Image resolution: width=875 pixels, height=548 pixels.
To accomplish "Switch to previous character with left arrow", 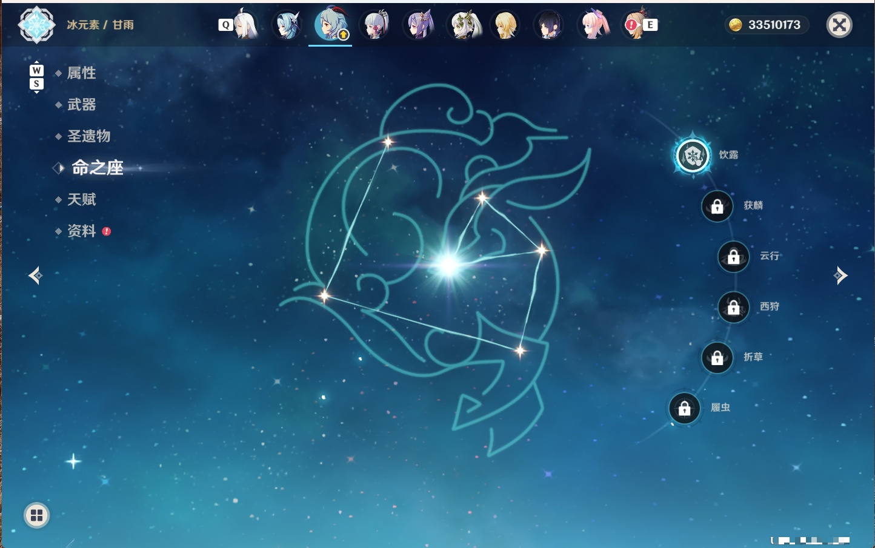I will [35, 276].
